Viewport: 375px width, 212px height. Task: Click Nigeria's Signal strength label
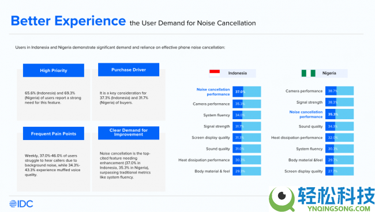pyautogui.click(x=309, y=102)
